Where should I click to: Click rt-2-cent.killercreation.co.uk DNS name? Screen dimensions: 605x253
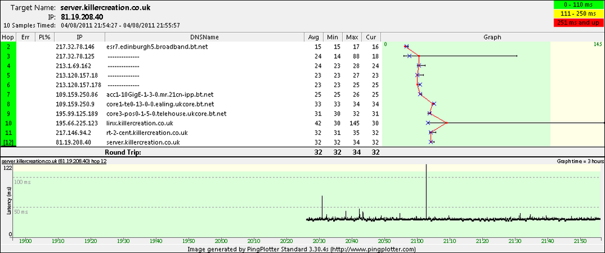[148, 133]
